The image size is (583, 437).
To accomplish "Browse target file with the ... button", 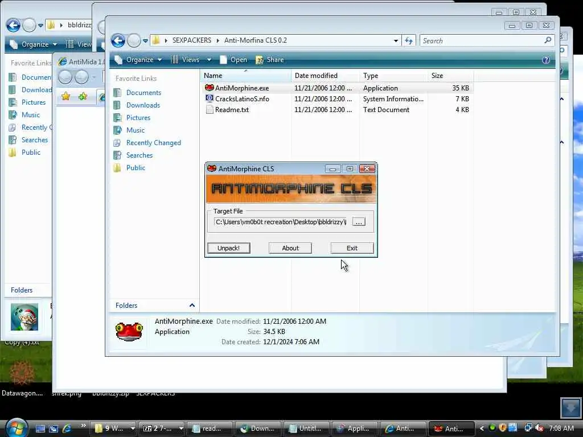I will [x=359, y=222].
